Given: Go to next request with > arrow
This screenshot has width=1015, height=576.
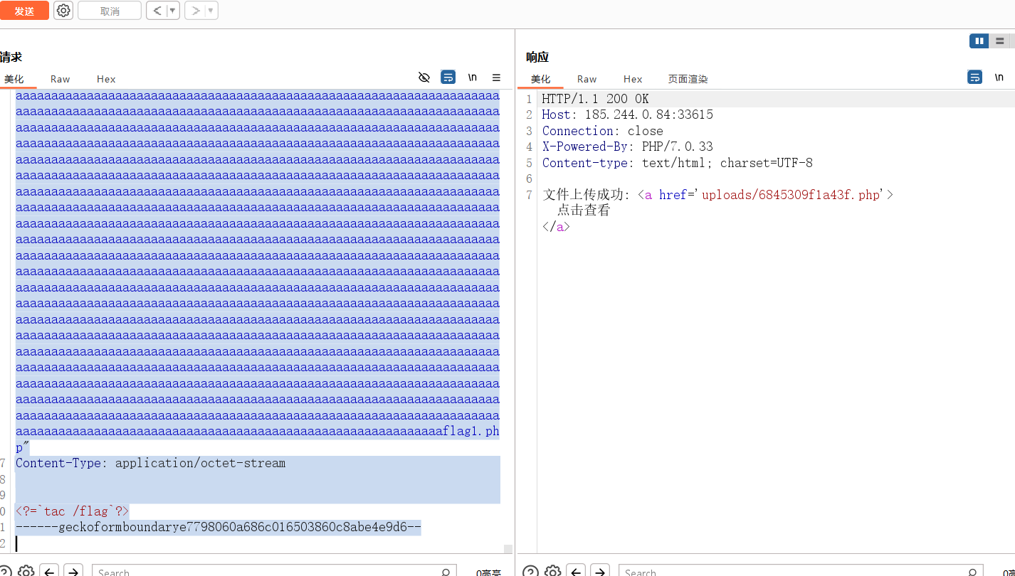Looking at the screenshot, I should tap(196, 11).
